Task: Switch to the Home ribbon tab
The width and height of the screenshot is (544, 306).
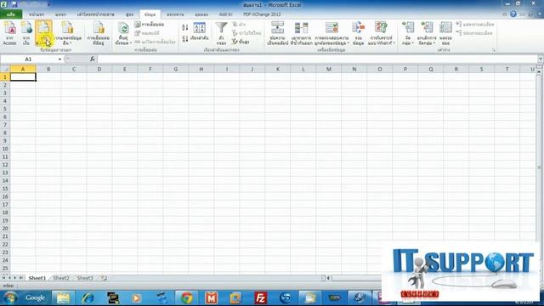Action: 37,14
